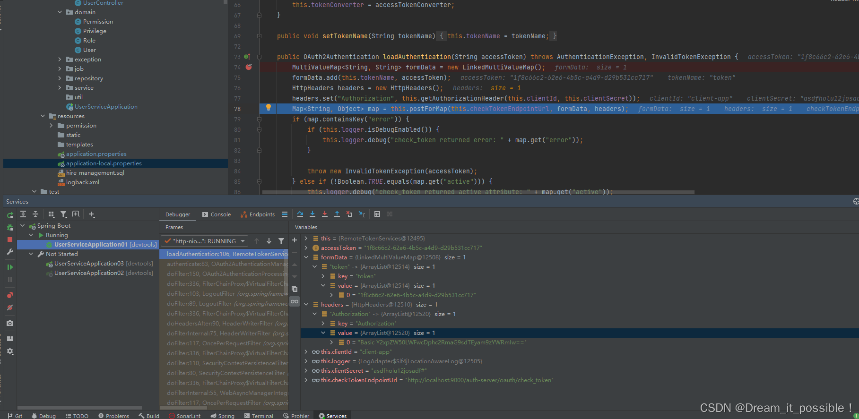This screenshot has width=859, height=419.
Task: Select next frame with the down arrow
Action: (269, 241)
